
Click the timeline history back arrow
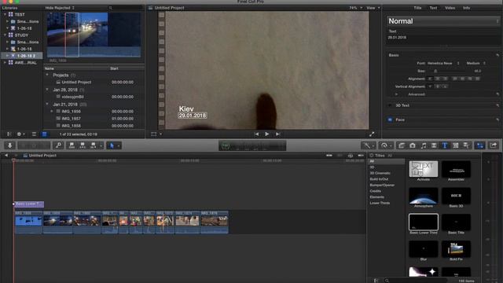pos(6,156)
